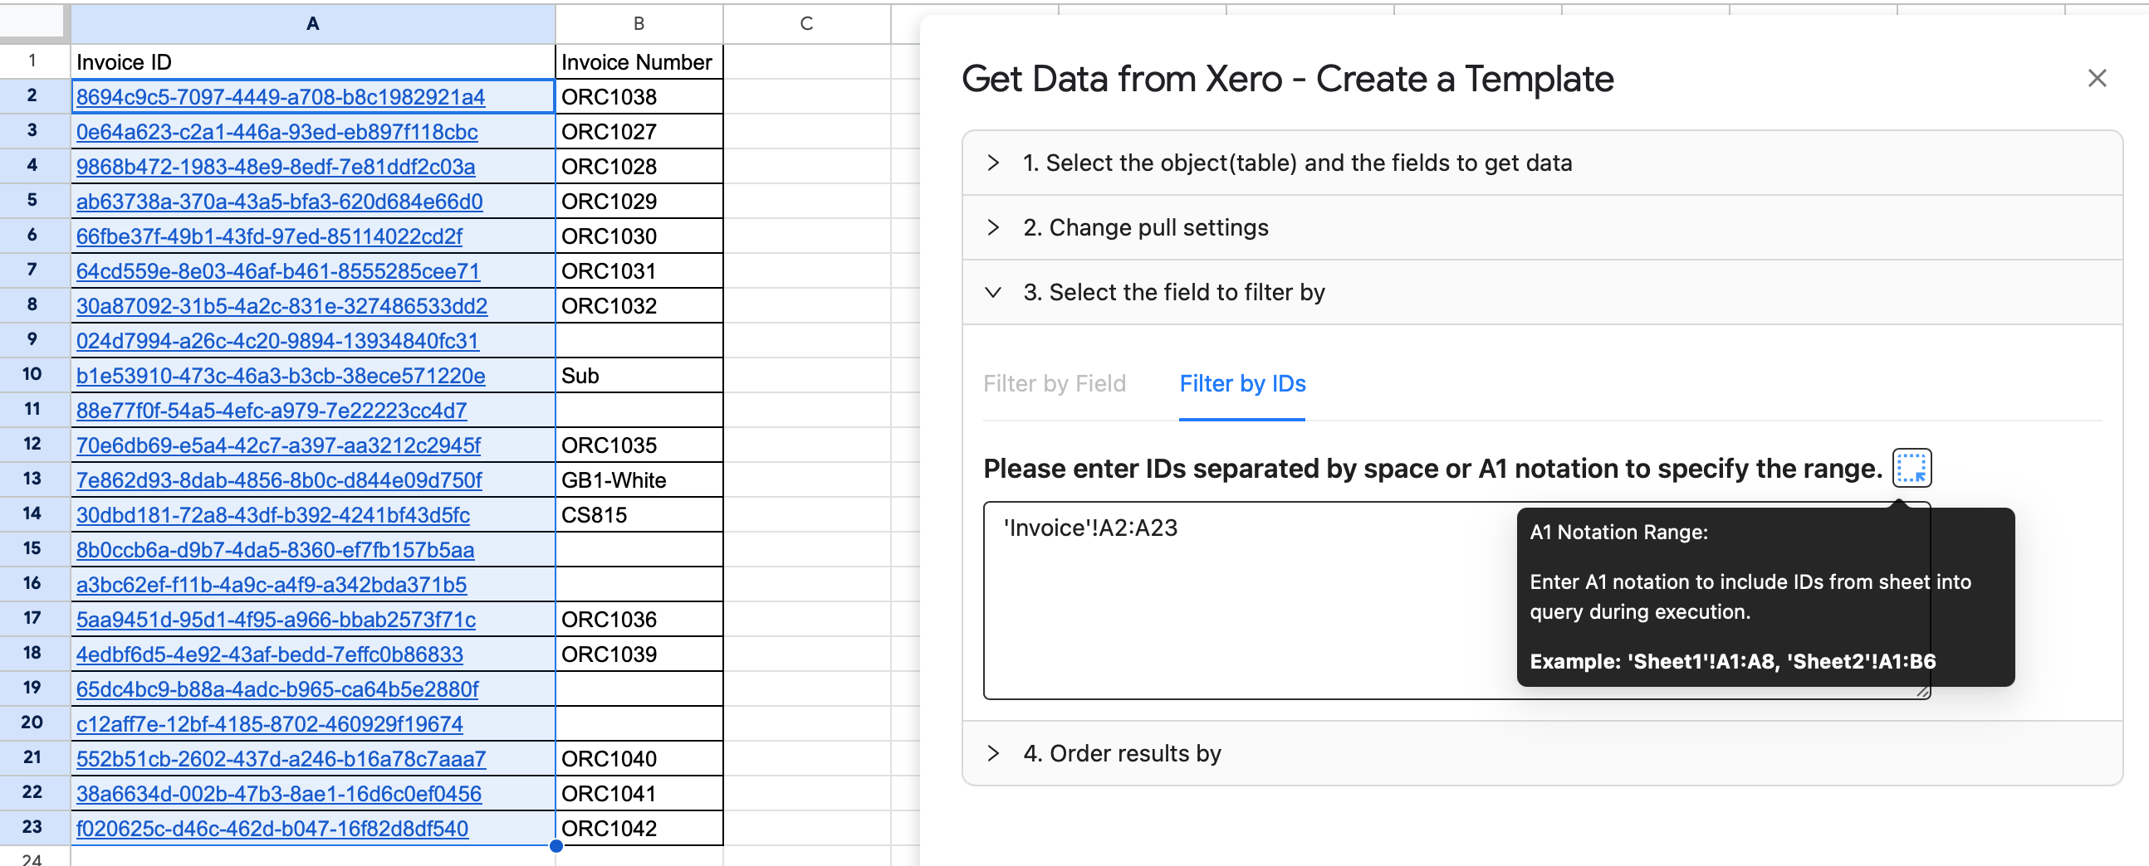Expand step 4 Order results by
This screenshot has width=2149, height=866.
(x=1542, y=753)
